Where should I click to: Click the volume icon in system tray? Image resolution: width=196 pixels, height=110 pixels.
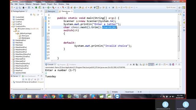[x=173, y=97]
